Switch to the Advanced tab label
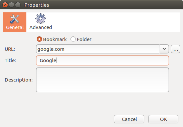This screenshot has width=183, height=127. (41, 27)
